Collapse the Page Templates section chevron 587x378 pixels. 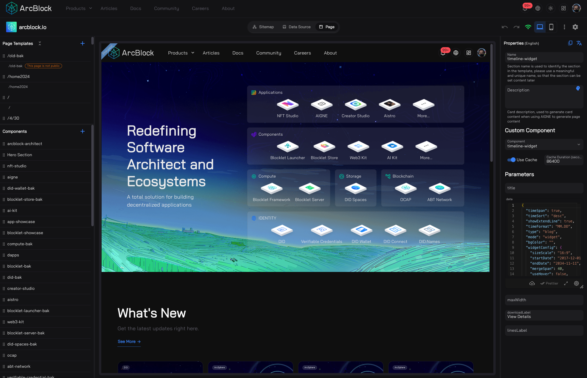pyautogui.click(x=40, y=43)
